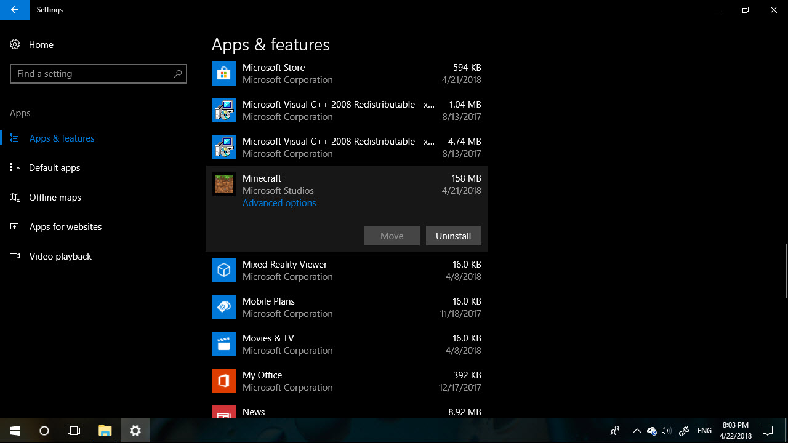
Task: Click the Mixed Reality Viewer cube icon
Action: click(224, 270)
